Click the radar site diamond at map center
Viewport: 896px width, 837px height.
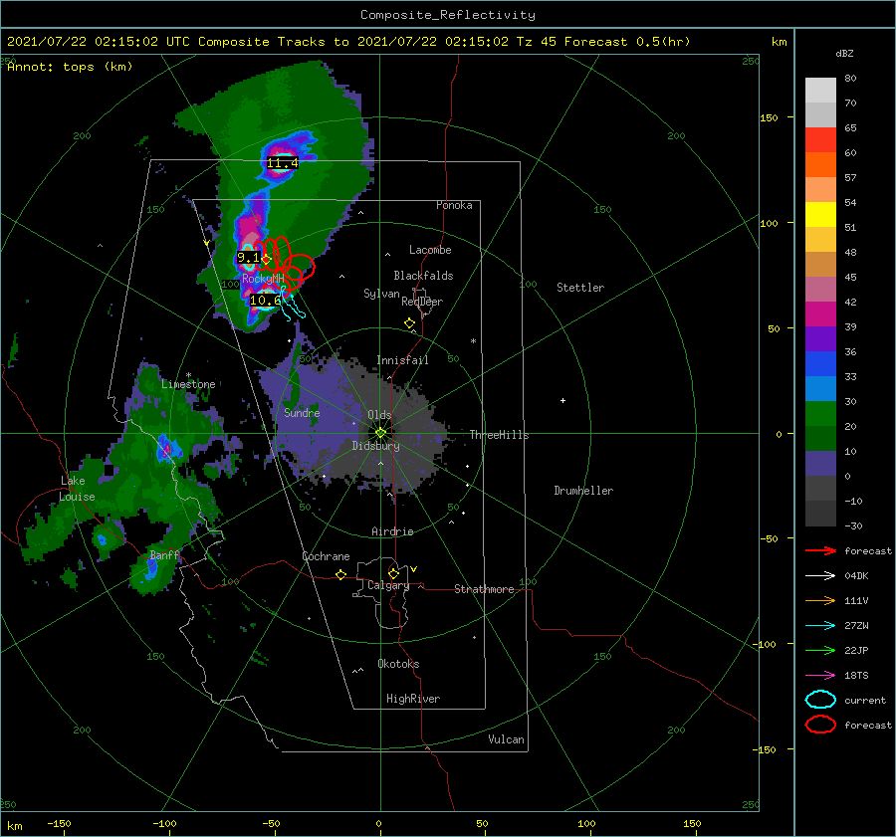pos(380,433)
